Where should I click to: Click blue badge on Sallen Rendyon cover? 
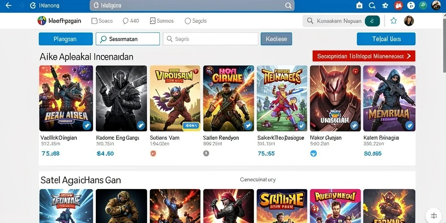248,125
